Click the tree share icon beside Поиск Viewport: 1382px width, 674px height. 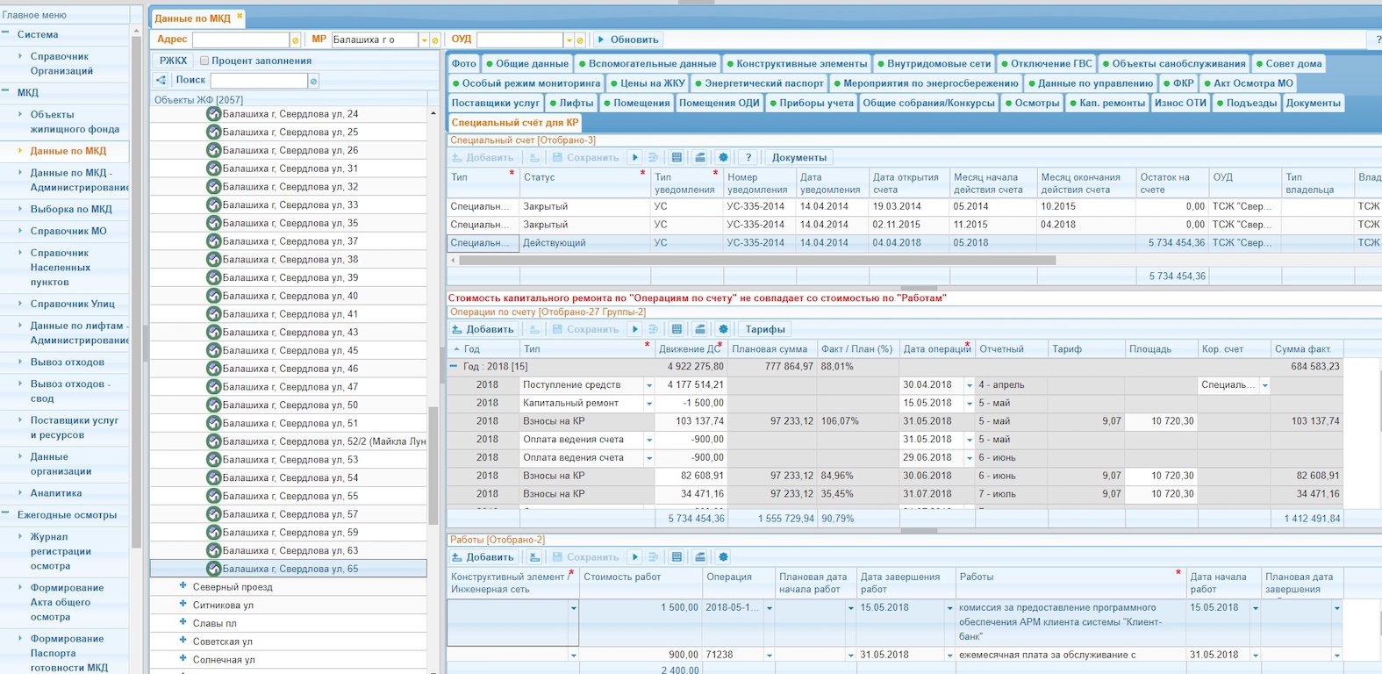[161, 80]
